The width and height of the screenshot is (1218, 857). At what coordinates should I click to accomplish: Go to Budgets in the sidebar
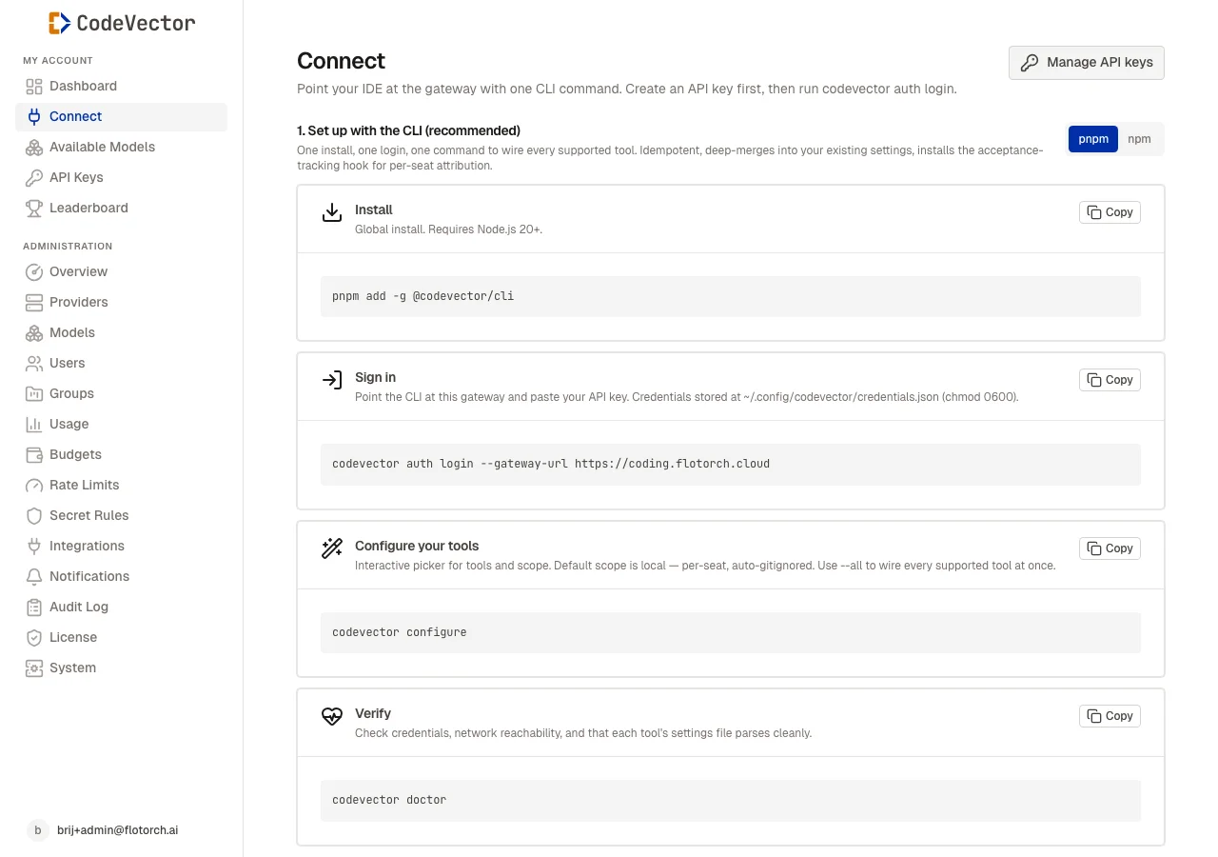122,455
